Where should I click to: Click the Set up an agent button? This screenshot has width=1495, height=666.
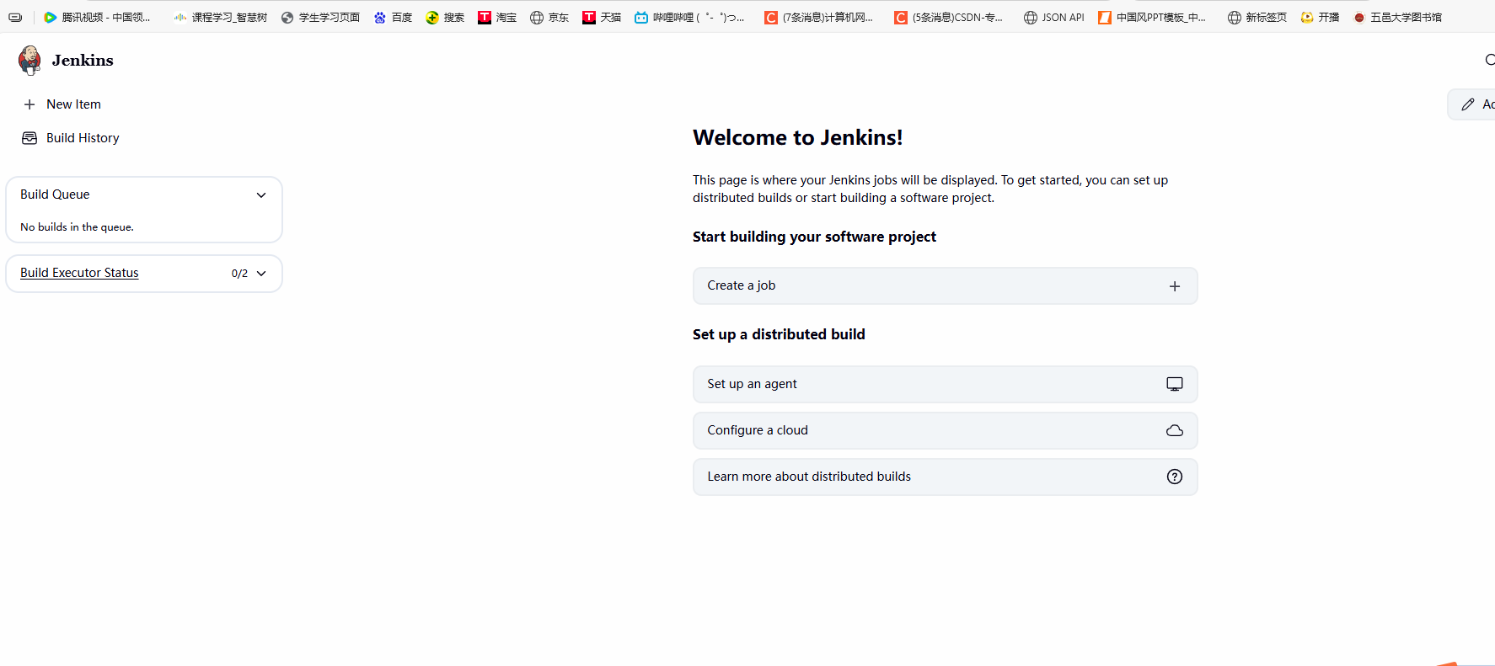945,384
